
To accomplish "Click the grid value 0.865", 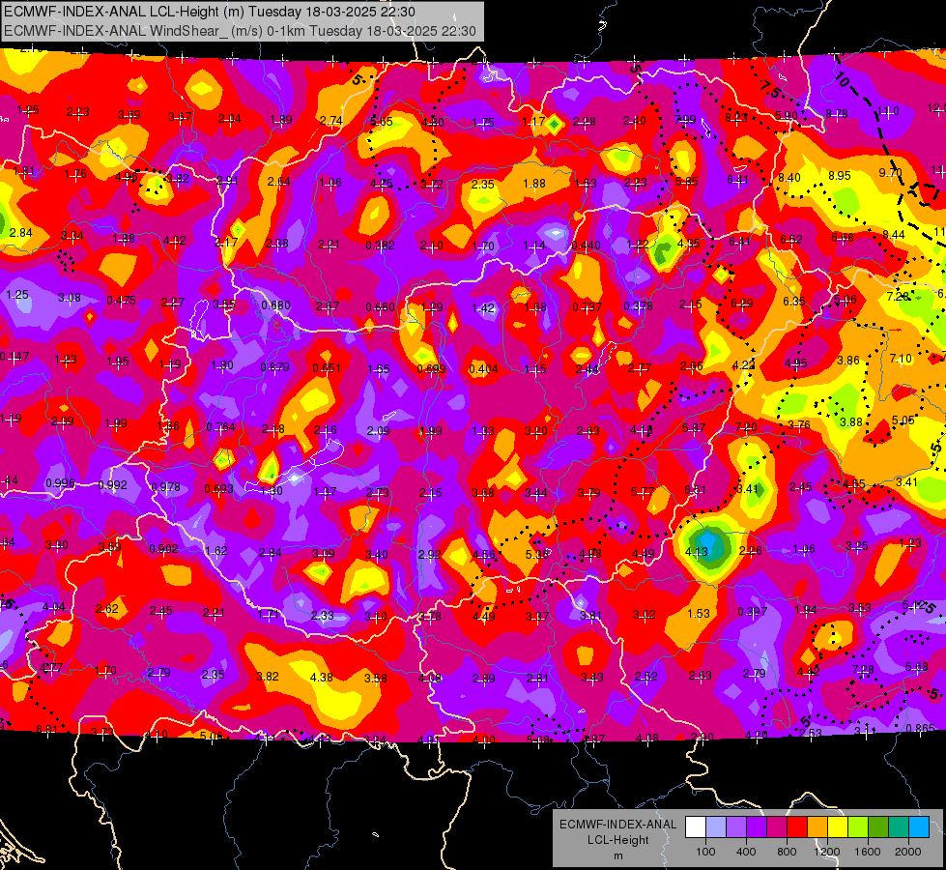I will point(921,729).
